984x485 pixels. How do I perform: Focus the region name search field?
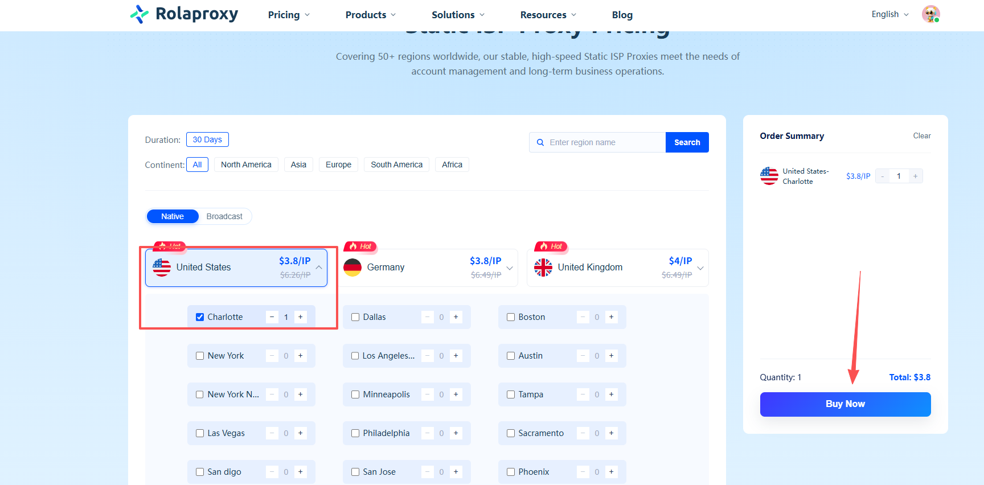point(597,142)
